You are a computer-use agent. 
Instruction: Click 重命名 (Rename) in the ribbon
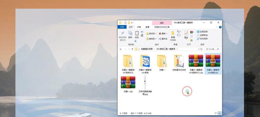click(x=163, y=39)
